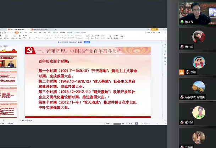This screenshot has height=148, width=216.
Task: Click the decrease indent icon
Action: tap(62, 36)
